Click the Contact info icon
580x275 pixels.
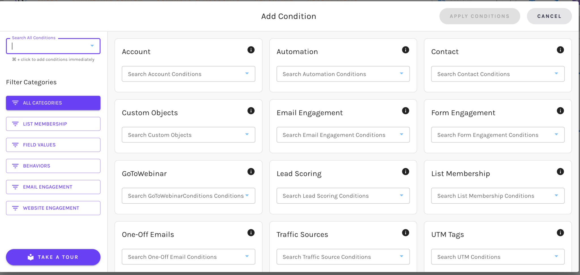(560, 50)
